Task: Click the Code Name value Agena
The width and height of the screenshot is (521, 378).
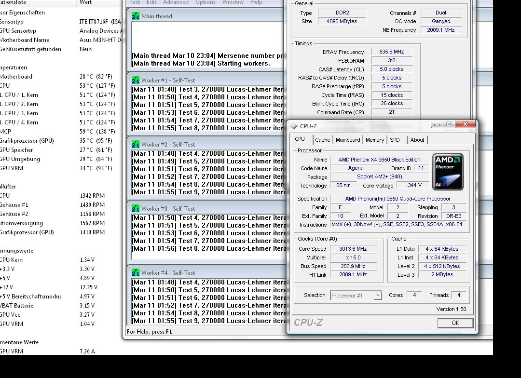Action: point(356,168)
